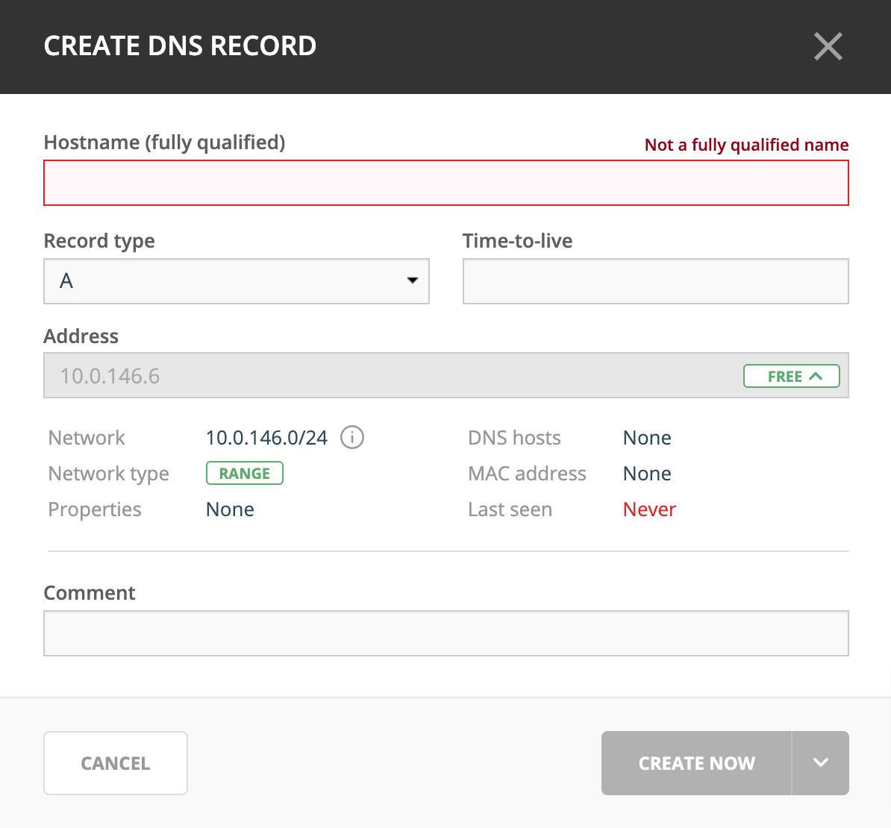891x828 pixels.
Task: Click the 'Hostname (fully qualified)' label
Action: (x=164, y=142)
